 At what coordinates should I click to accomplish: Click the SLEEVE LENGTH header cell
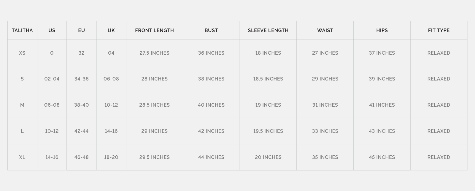point(268,30)
